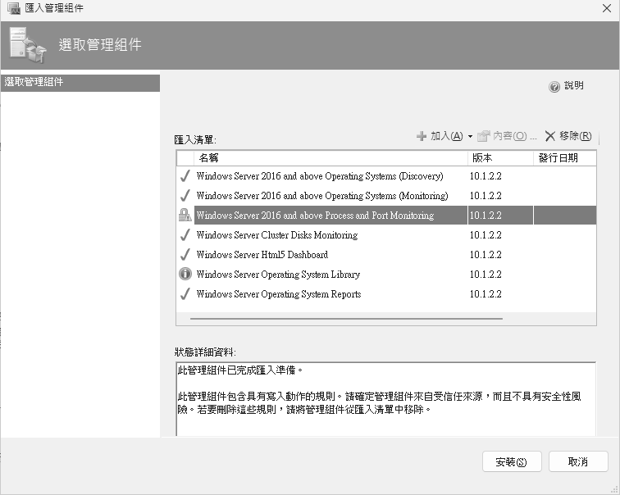The height and width of the screenshot is (495, 620).
Task: Click the checkmark icon for Operating Systems (Monitoring)
Action: [x=185, y=196]
